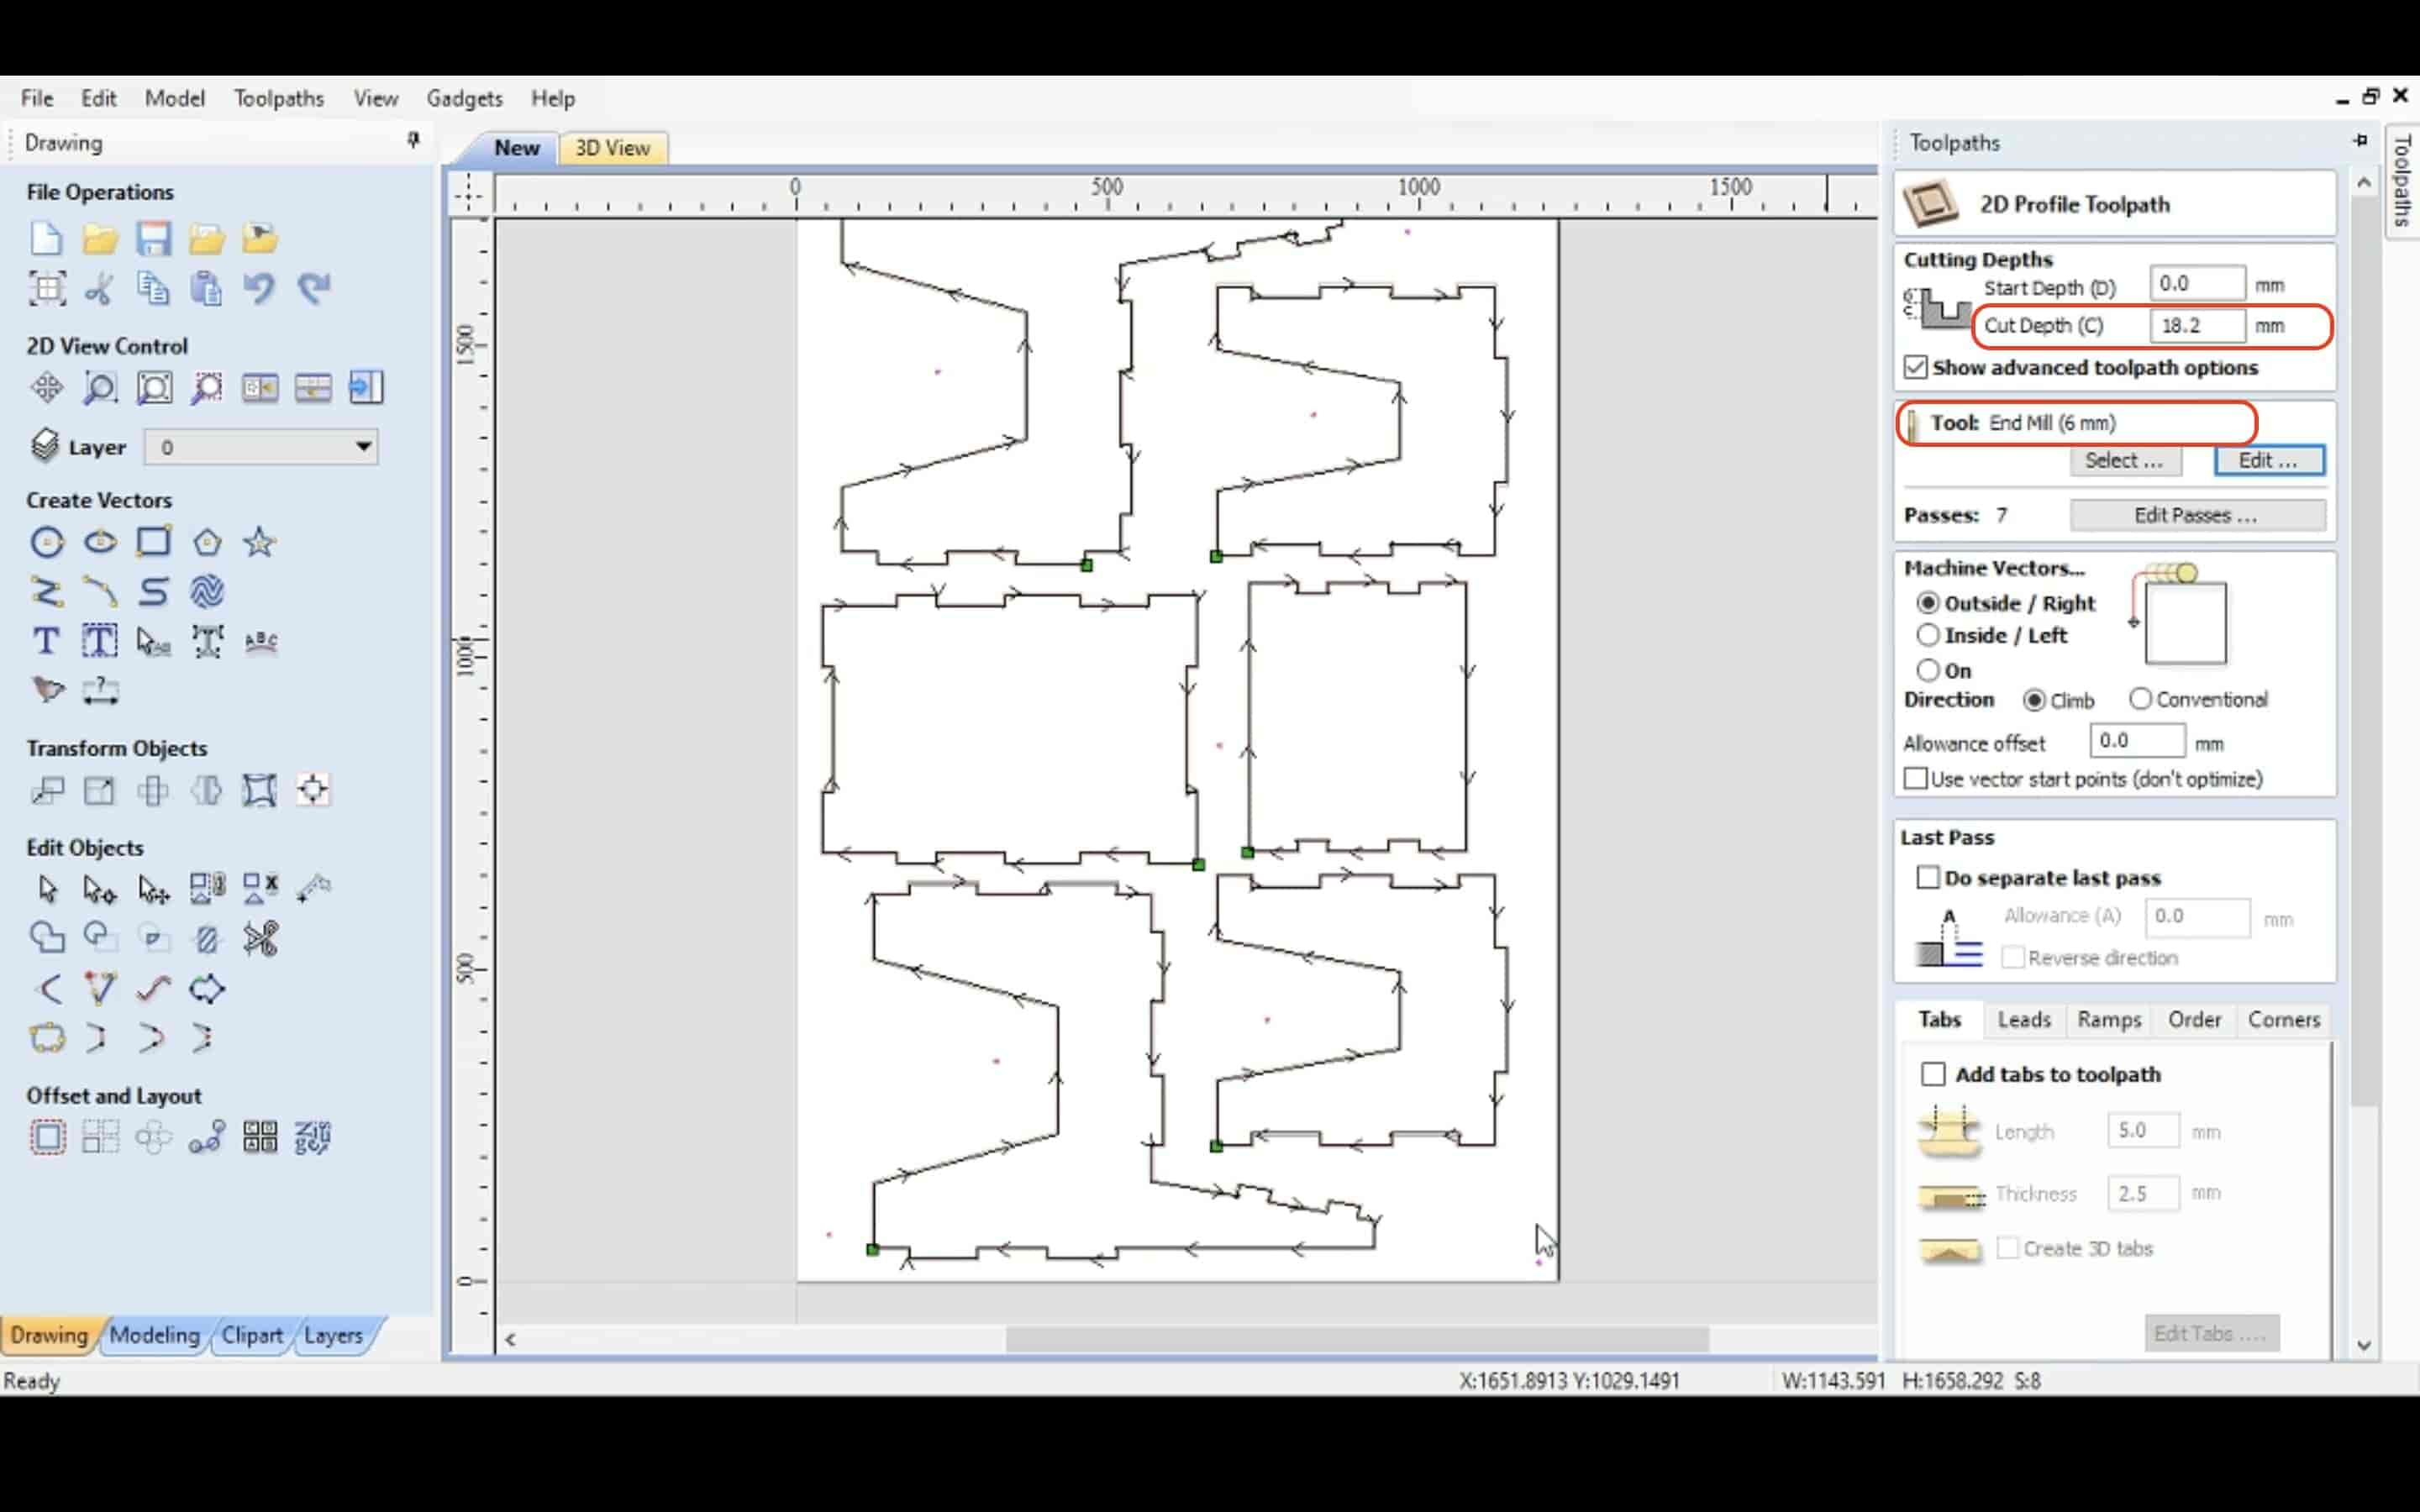Toggle Show advanced toolpath options
This screenshot has height=1512, width=2420.
point(1915,367)
